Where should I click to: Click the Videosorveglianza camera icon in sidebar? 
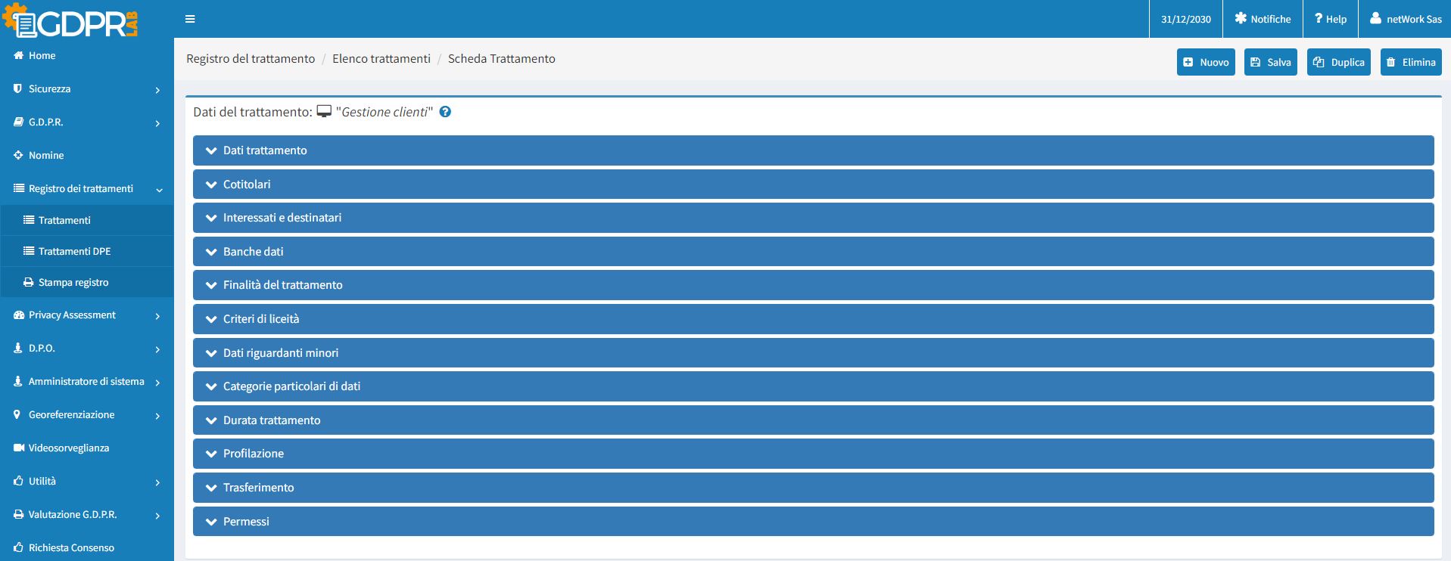click(x=19, y=448)
